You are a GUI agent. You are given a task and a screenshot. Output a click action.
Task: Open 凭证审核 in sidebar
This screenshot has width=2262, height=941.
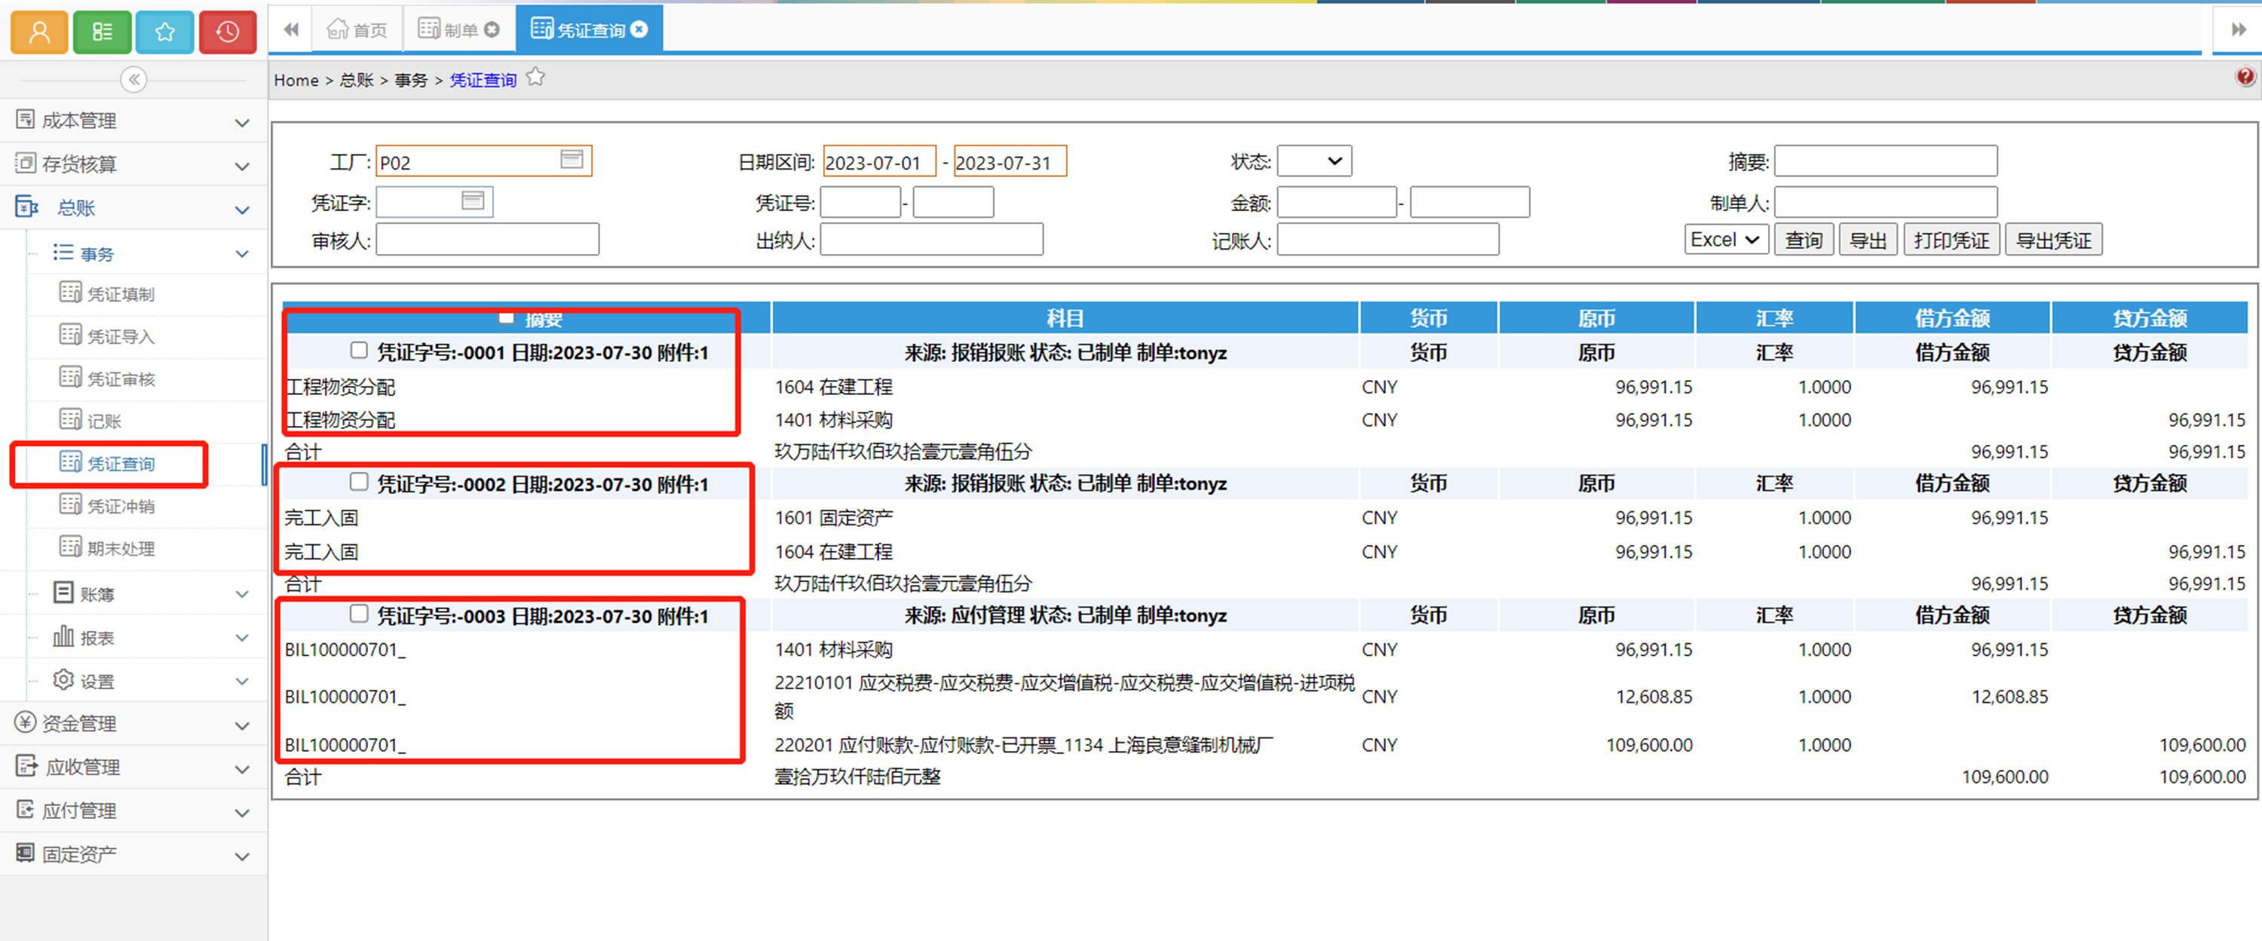click(121, 379)
